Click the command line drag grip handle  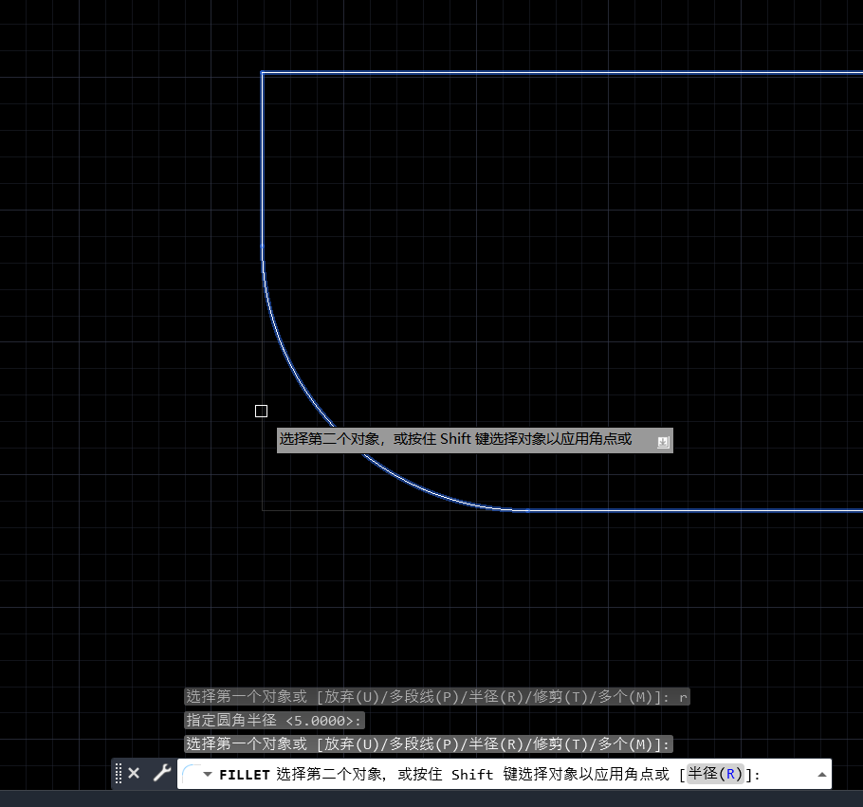[119, 773]
